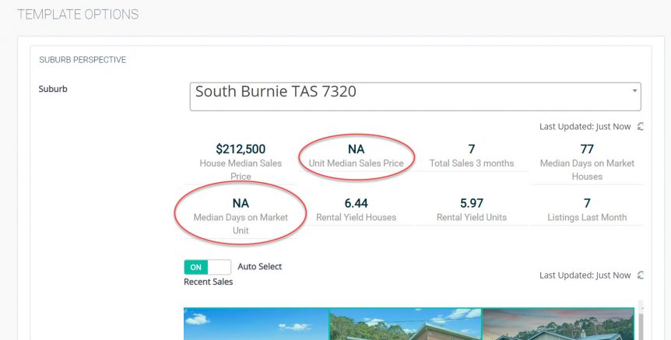Click the $212,500 House Median Sales Price stat
Screen dimensions: 671x340
pyautogui.click(x=241, y=162)
